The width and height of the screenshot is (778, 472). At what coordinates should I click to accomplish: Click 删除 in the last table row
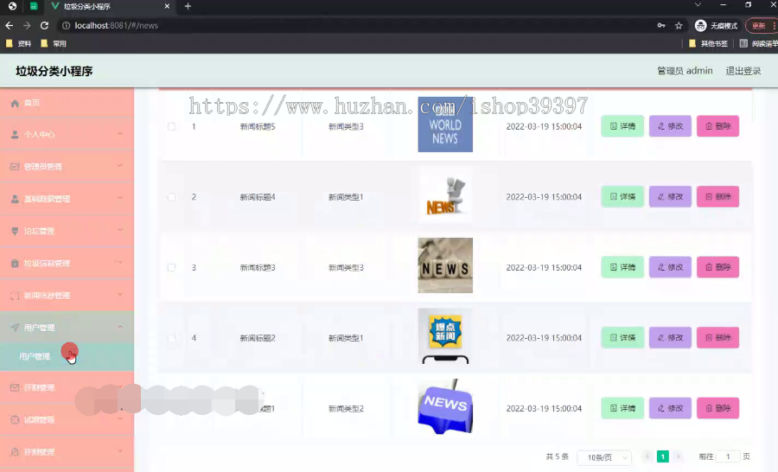(717, 408)
